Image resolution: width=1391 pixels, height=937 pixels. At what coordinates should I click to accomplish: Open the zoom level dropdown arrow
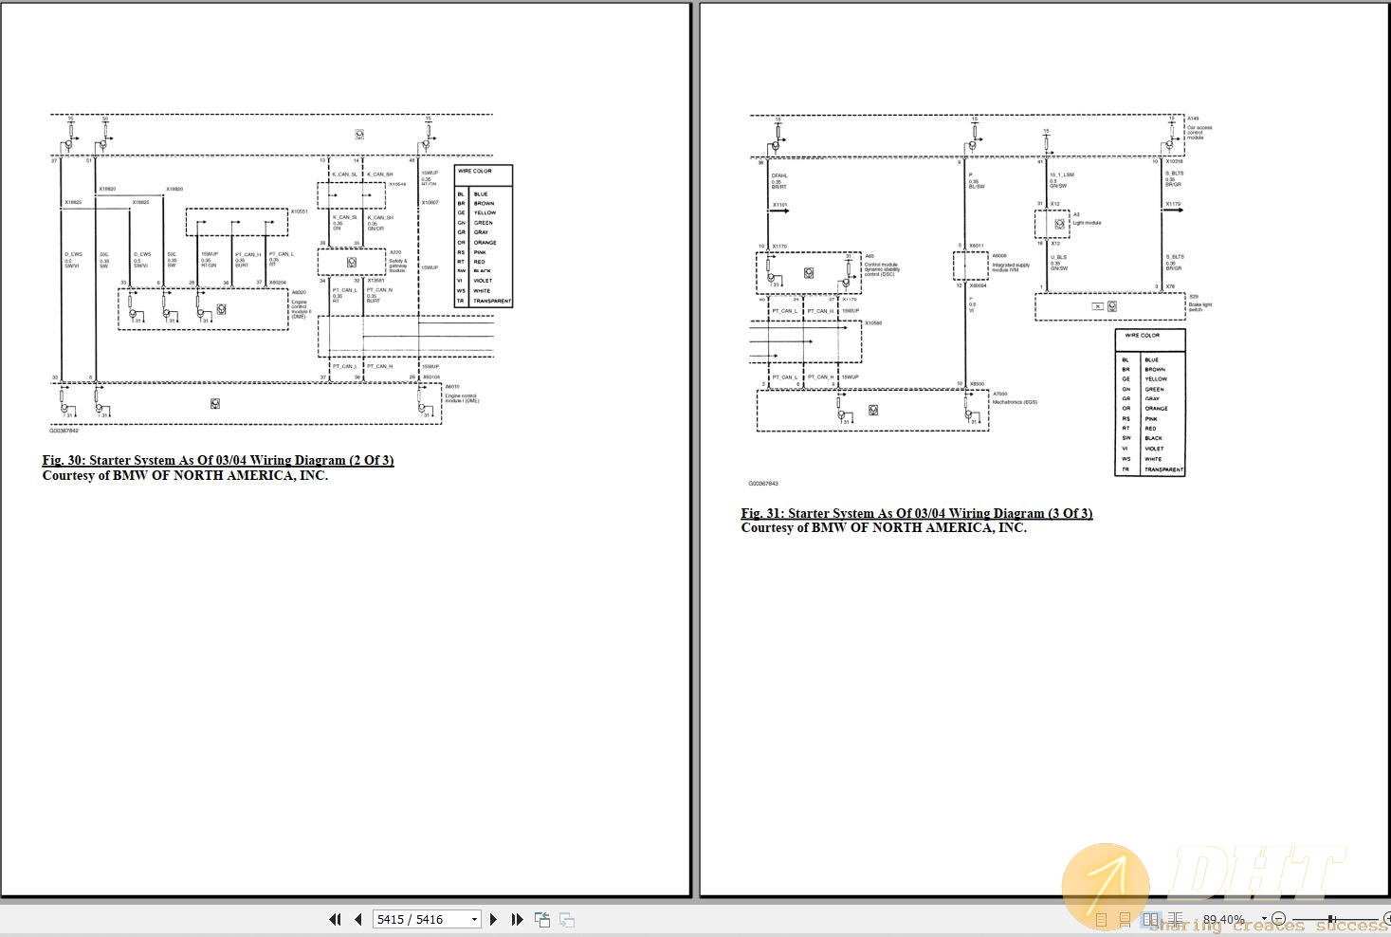[x=1264, y=918]
